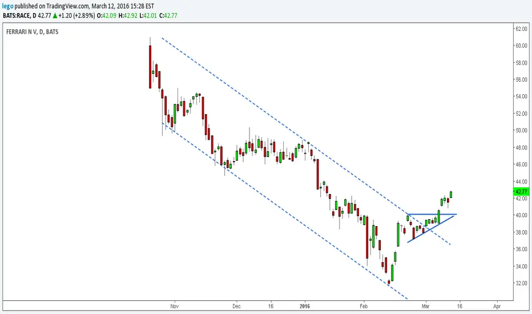The height and width of the screenshot is (314, 532).
Task: Click the solid rising triangle support line
Action: [x=430, y=229]
